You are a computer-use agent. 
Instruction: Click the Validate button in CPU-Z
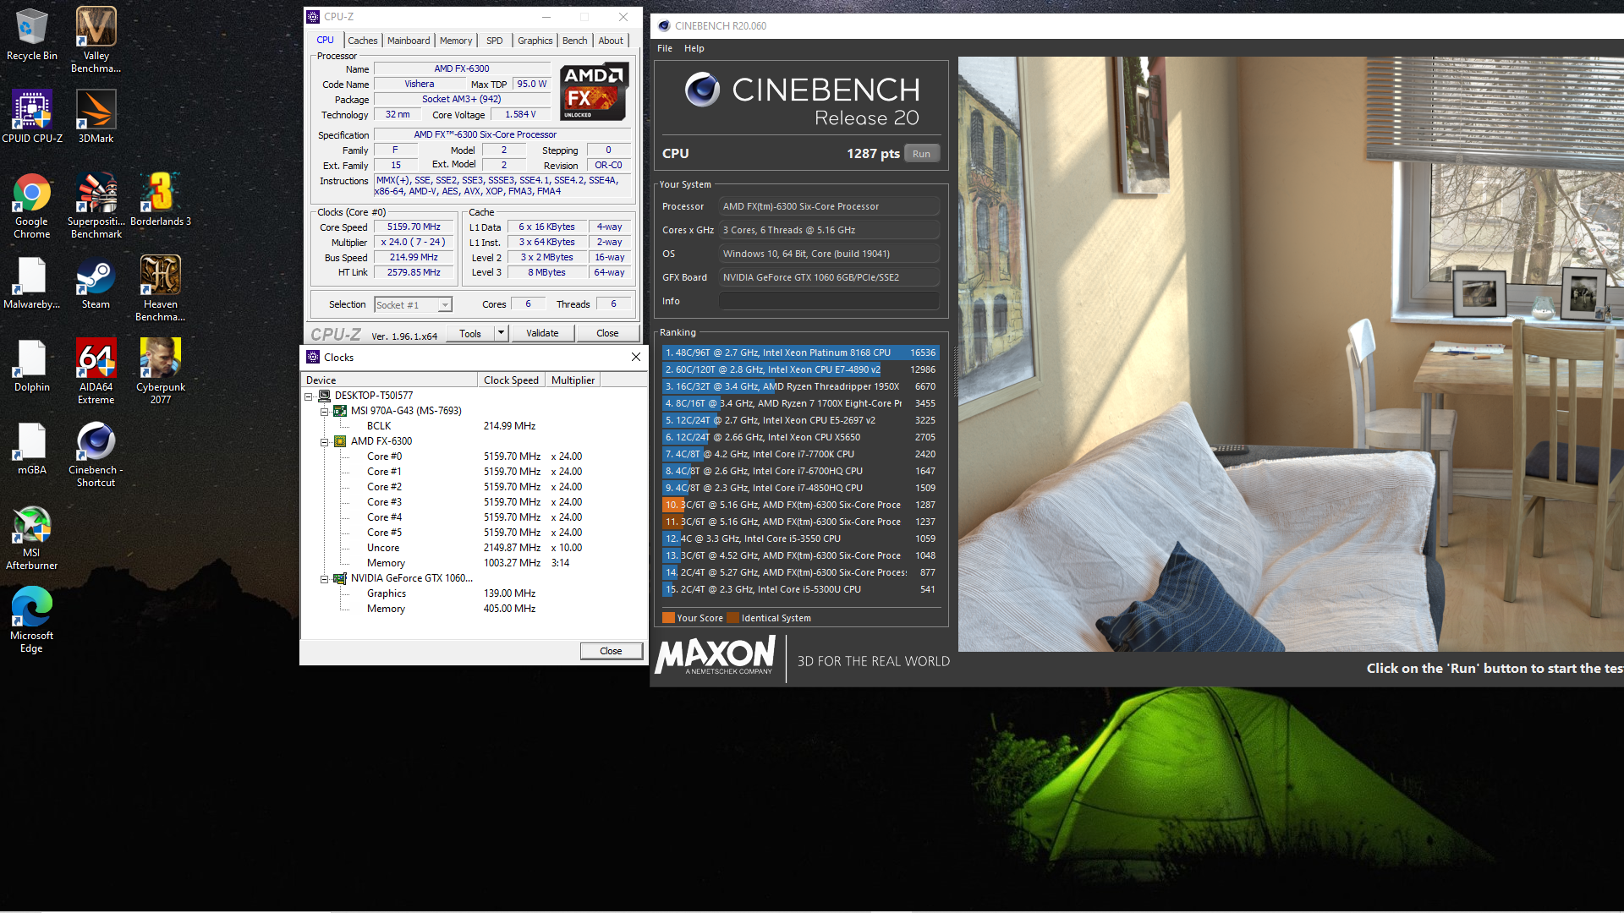click(x=542, y=333)
